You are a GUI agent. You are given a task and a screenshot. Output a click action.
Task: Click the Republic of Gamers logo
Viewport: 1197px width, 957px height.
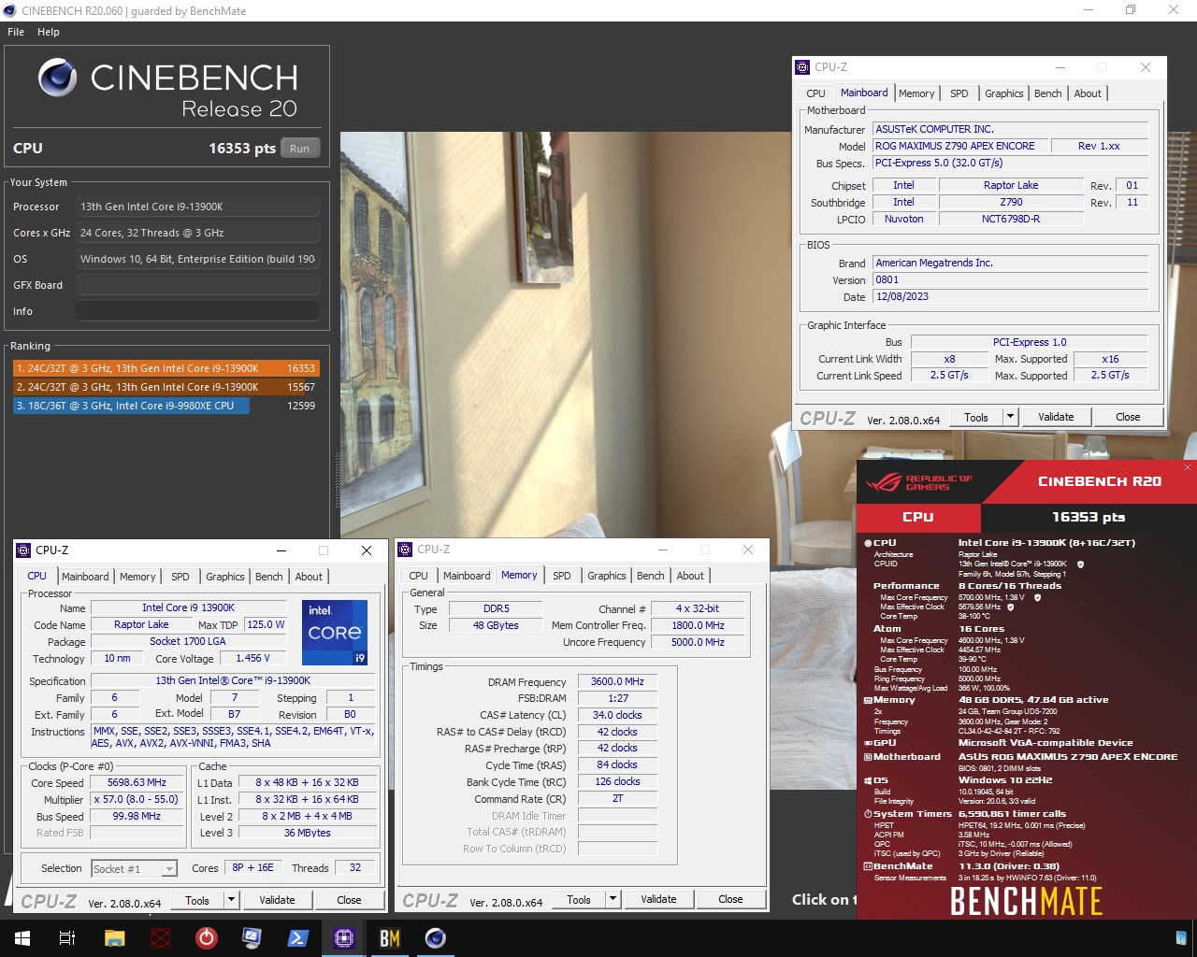click(919, 482)
